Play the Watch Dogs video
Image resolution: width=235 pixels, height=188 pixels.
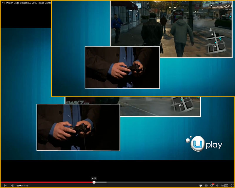(5, 186)
